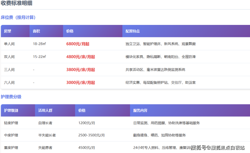This screenshot has height=153, width=250.
Task: Click the 半失能长者 cell
Action: click(x=47, y=135)
